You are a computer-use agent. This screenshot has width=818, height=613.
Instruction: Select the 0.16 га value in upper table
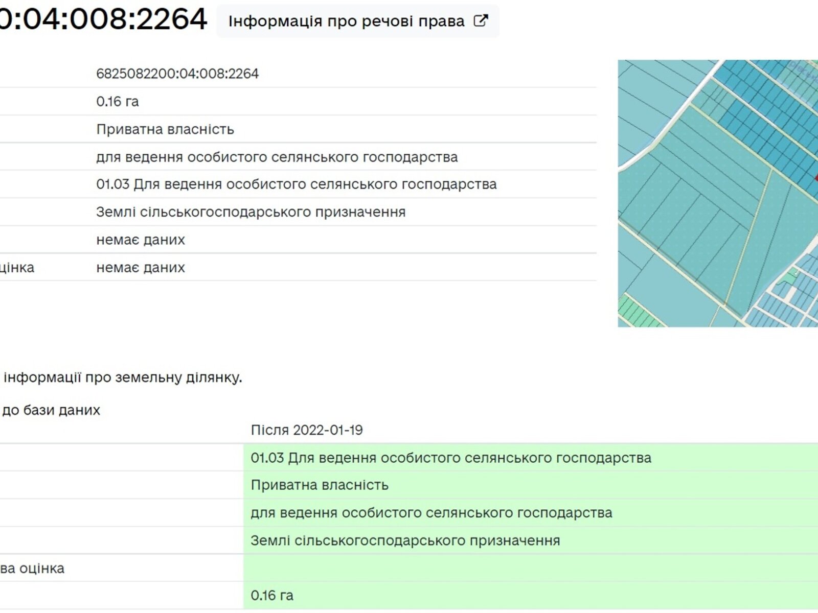[118, 101]
